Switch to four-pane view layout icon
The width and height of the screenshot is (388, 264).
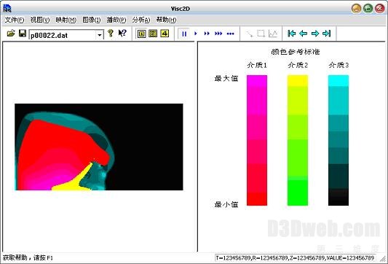click(x=165, y=34)
